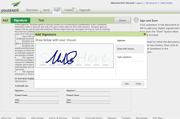Click the shield icon beside Sign and Save
This screenshot has height=119, width=180.
(x=136, y=20)
